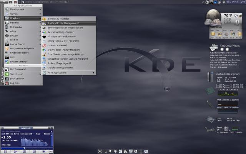Screen dimensions: 246x154
Task: Pause playback in Amarok player
Action: (25, 151)
